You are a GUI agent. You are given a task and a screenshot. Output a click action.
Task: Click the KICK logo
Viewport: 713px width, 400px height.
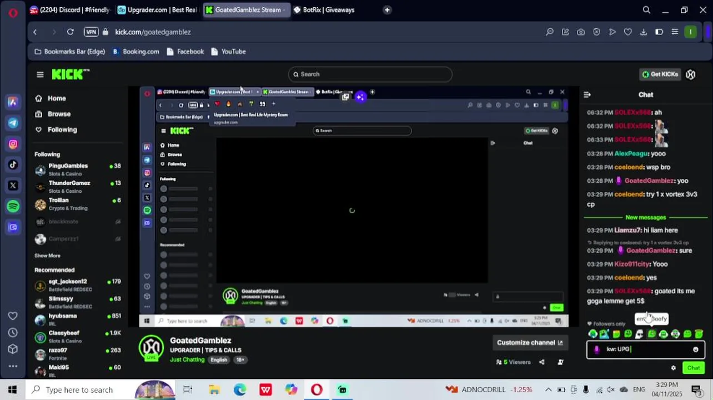(x=71, y=74)
